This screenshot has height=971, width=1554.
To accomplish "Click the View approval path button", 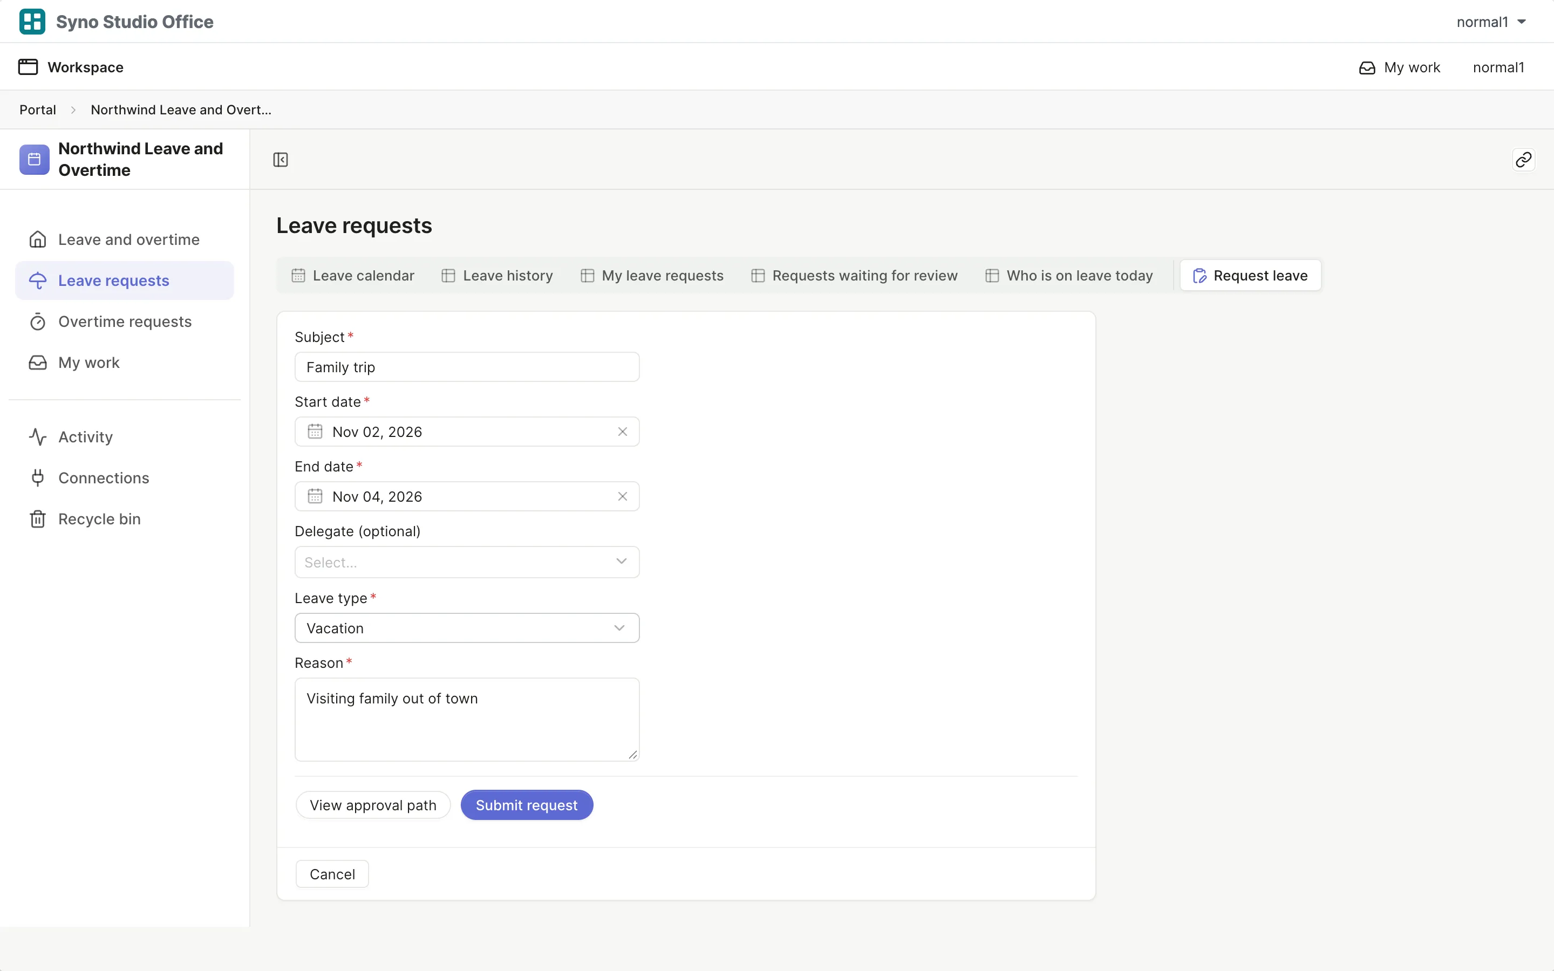I will click(x=373, y=805).
